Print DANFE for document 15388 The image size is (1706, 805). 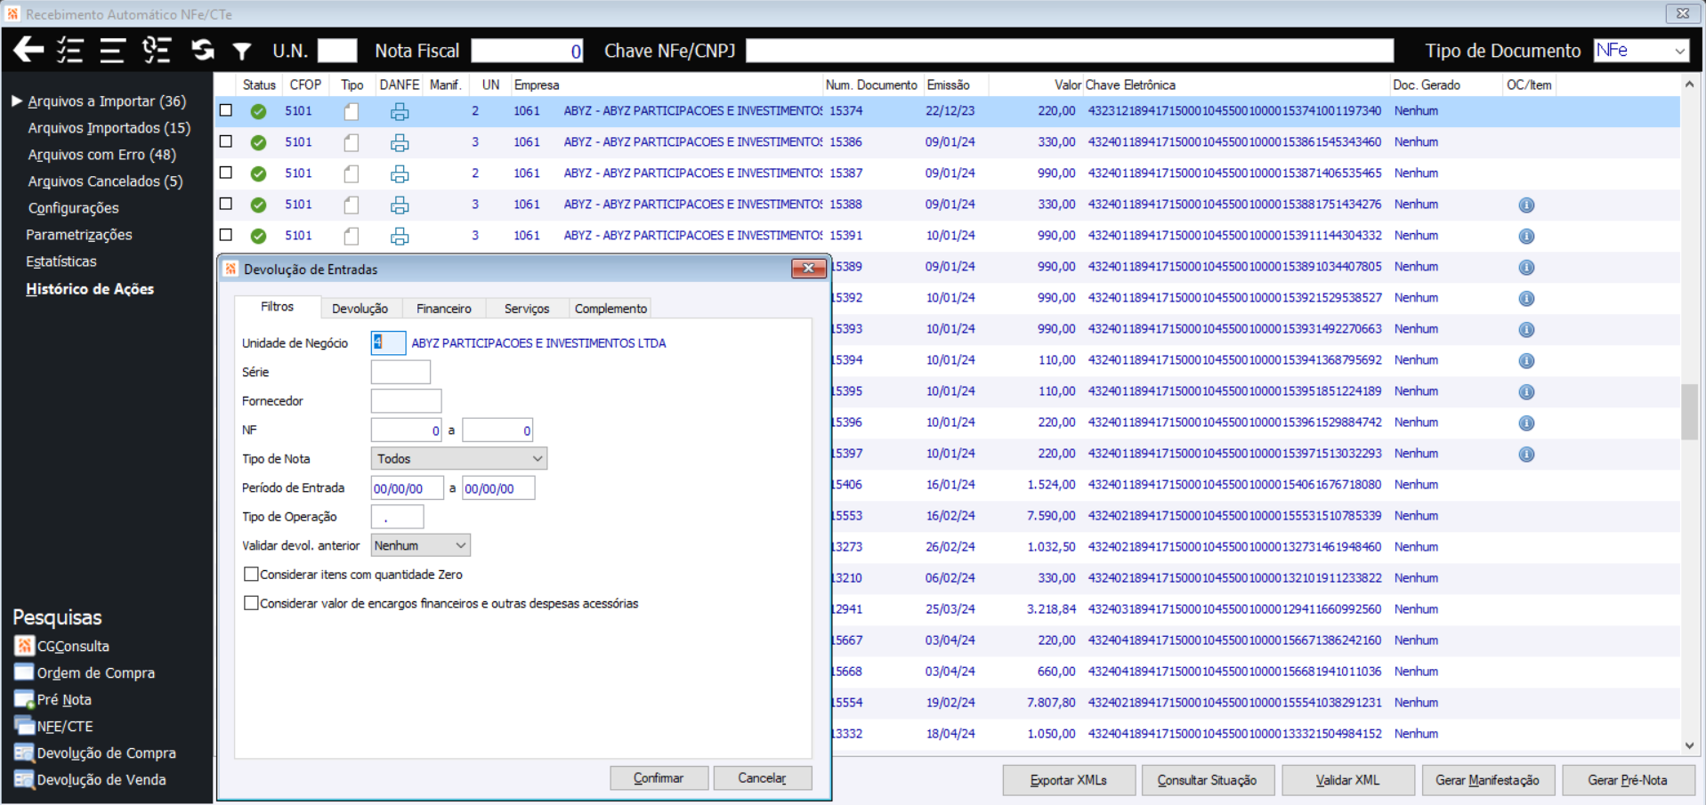[400, 205]
